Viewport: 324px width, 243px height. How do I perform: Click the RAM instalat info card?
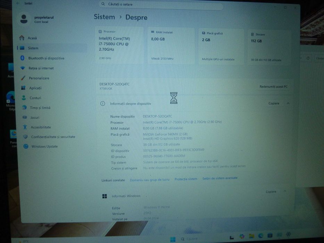[x=171, y=46]
